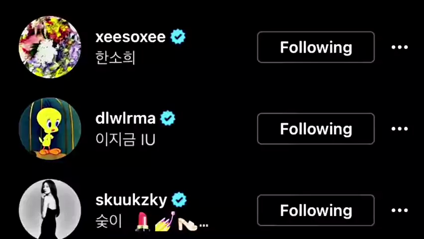Screen dimensions: 424x239
Task: Click the verified badge next to xeesoxee
Action: pyautogui.click(x=178, y=37)
